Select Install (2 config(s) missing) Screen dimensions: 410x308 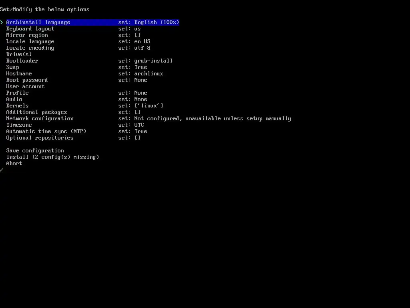click(52, 157)
